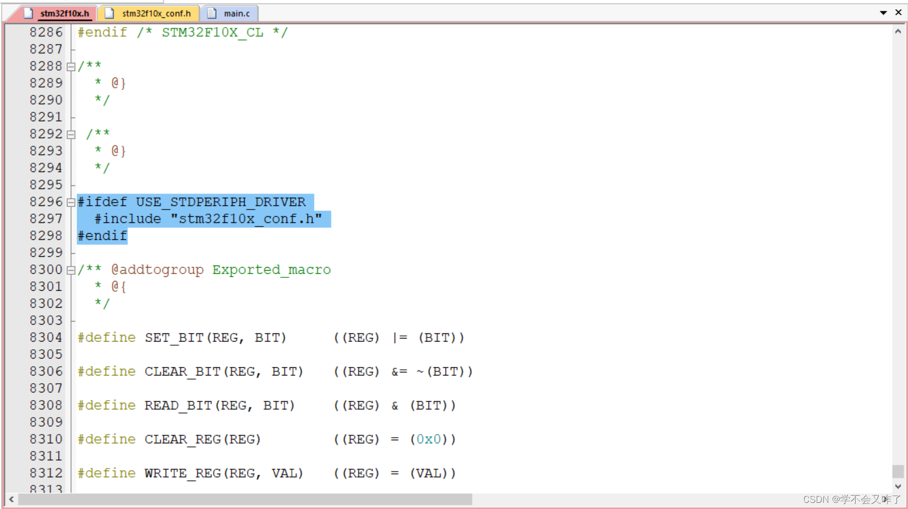Click the horizontal scrollbar left arrow
The width and height of the screenshot is (908, 509).
click(x=11, y=499)
